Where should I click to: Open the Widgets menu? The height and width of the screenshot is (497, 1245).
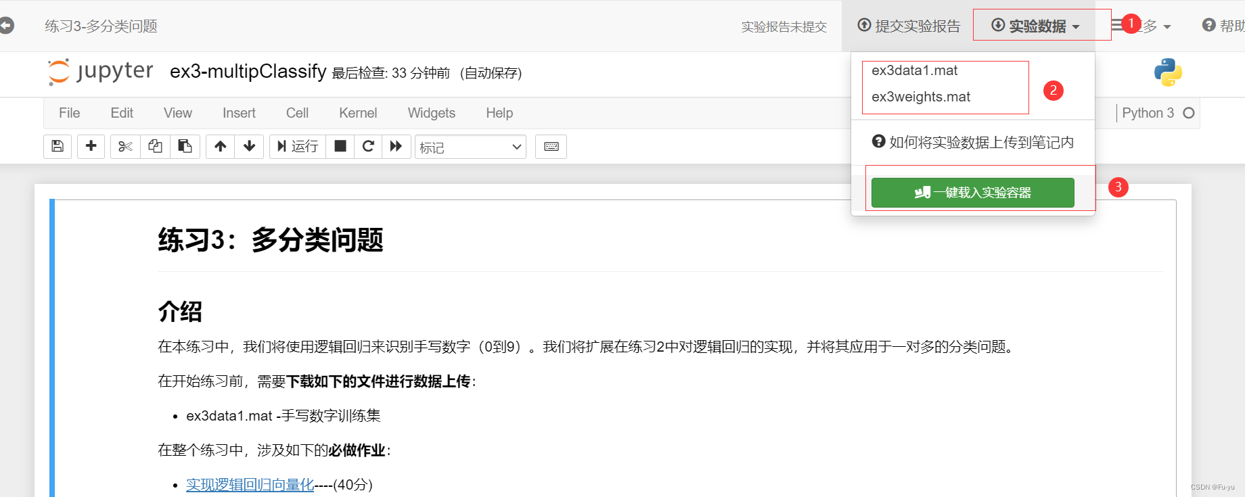click(x=432, y=113)
